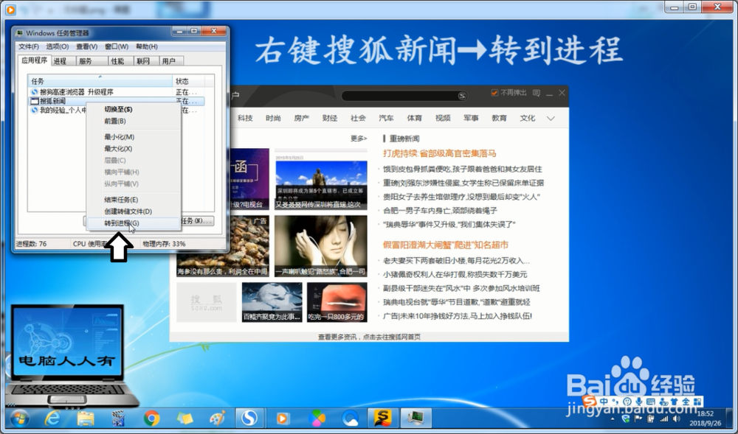Open the feedback icon in the Sohu news title bar
The height and width of the screenshot is (434, 738).
(x=536, y=93)
